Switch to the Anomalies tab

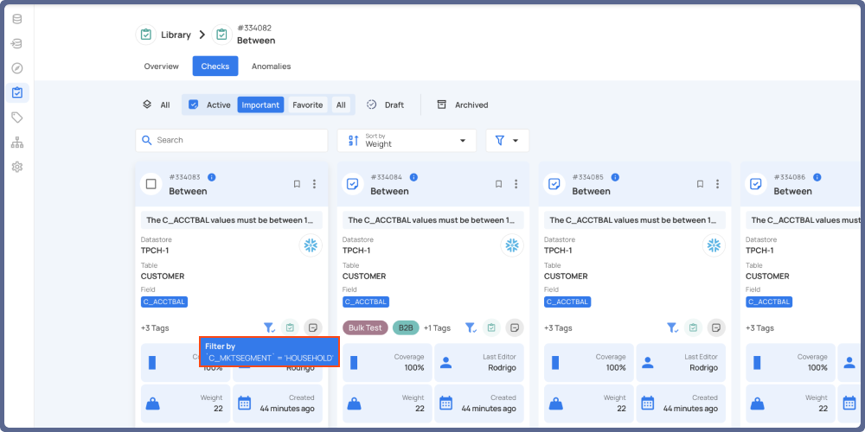(x=271, y=67)
